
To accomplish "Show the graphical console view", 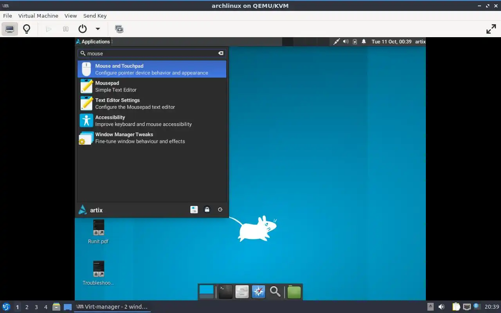I will (x=10, y=29).
